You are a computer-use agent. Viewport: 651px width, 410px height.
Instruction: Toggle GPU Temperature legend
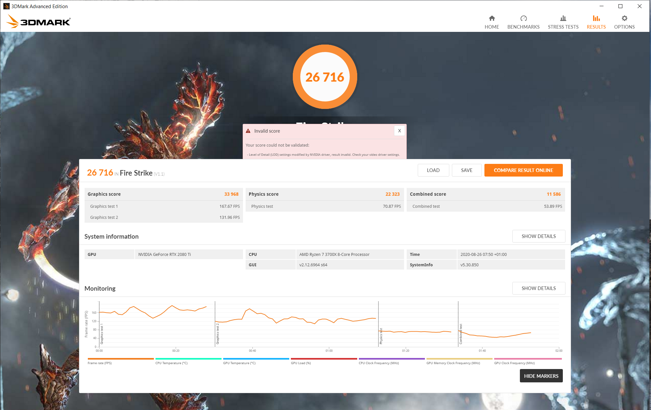256,361
